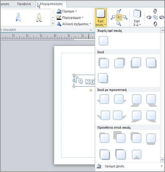Image resolution: width=165 pixels, height=172 pixels.
Task: Select first perspective shadow in second row
Action: [x=103, y=115]
